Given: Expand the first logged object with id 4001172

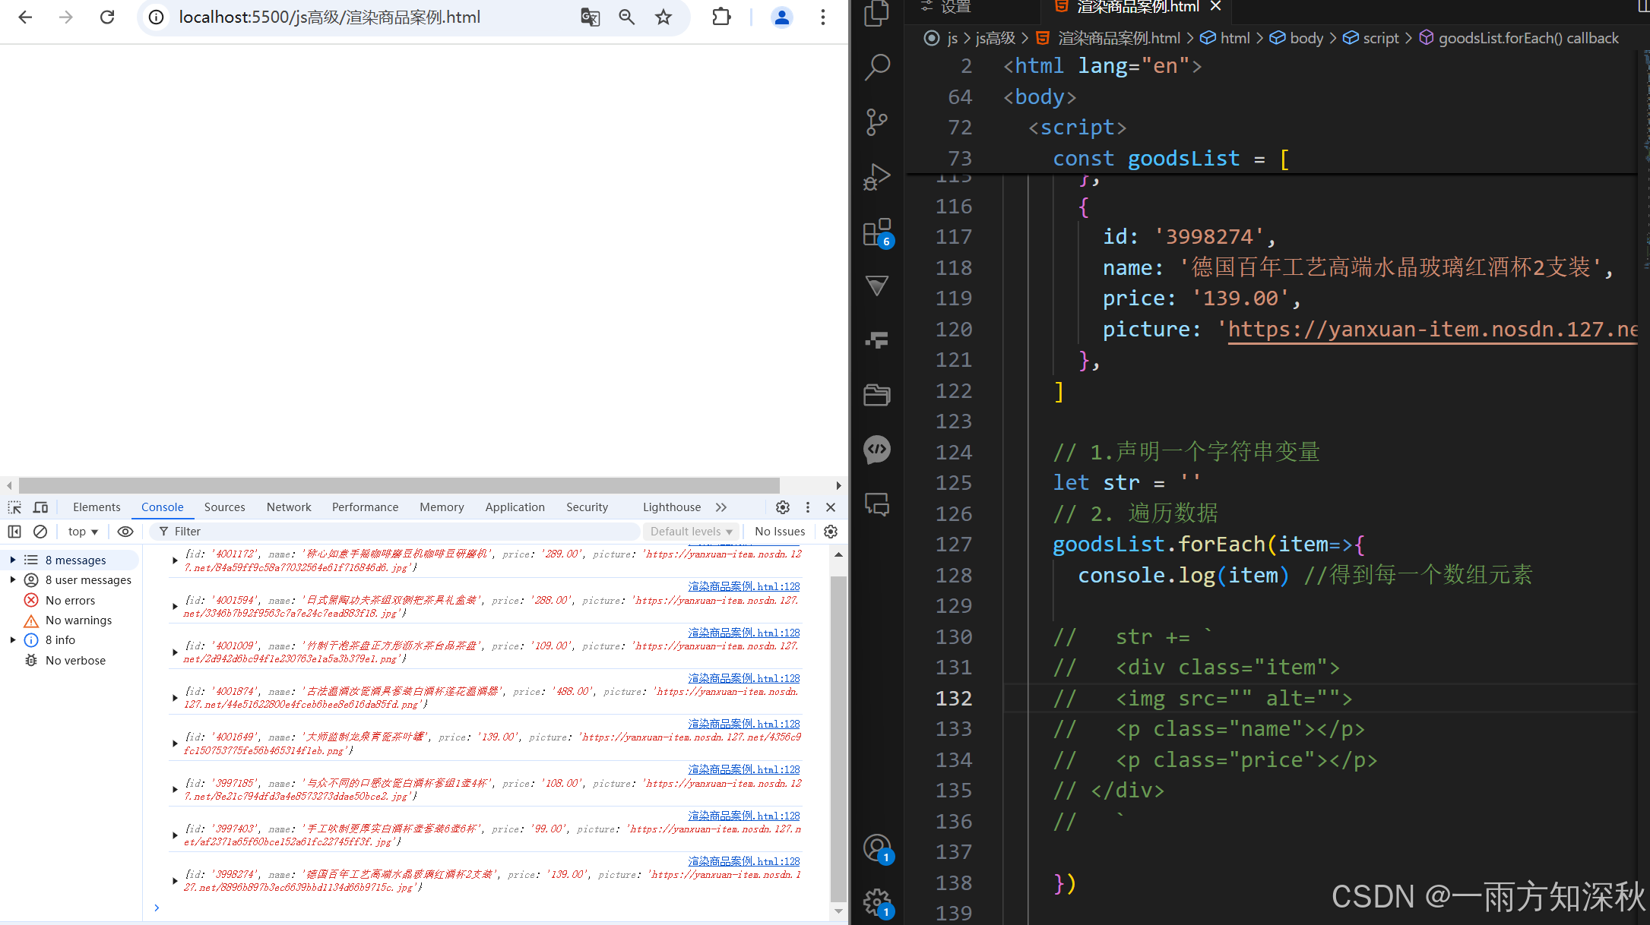Looking at the screenshot, I should click(x=175, y=560).
